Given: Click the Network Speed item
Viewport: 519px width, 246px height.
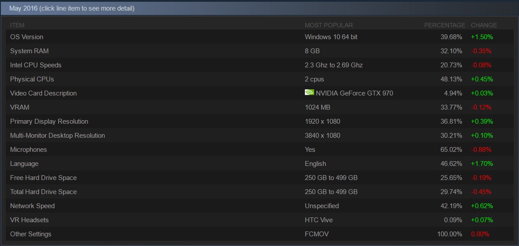Looking at the screenshot, I should click(32, 206).
